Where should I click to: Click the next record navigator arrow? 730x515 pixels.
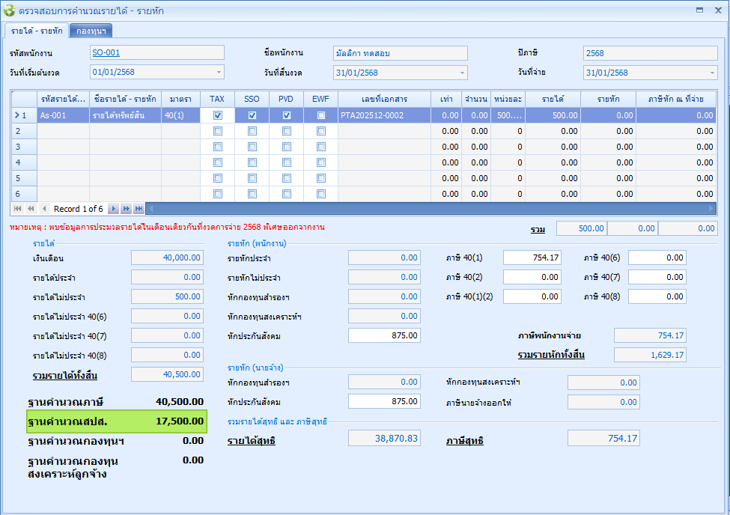click(113, 209)
